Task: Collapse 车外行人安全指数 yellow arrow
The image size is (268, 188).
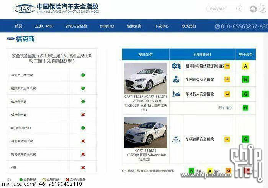Action: tap(227, 94)
